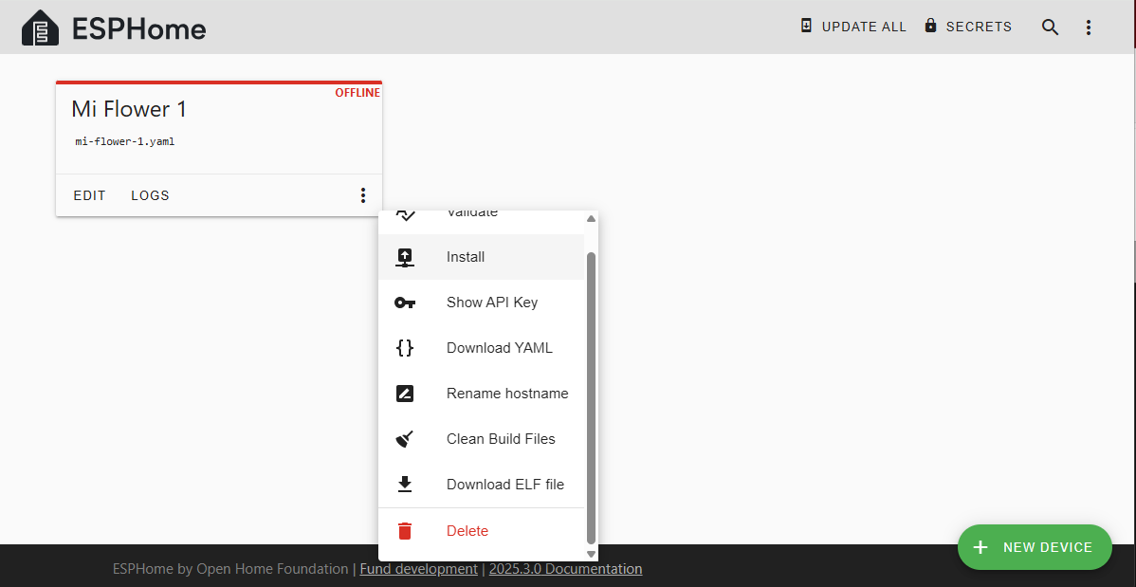
Task: Open the 2025.3.0 Documentation link
Action: tap(566, 569)
